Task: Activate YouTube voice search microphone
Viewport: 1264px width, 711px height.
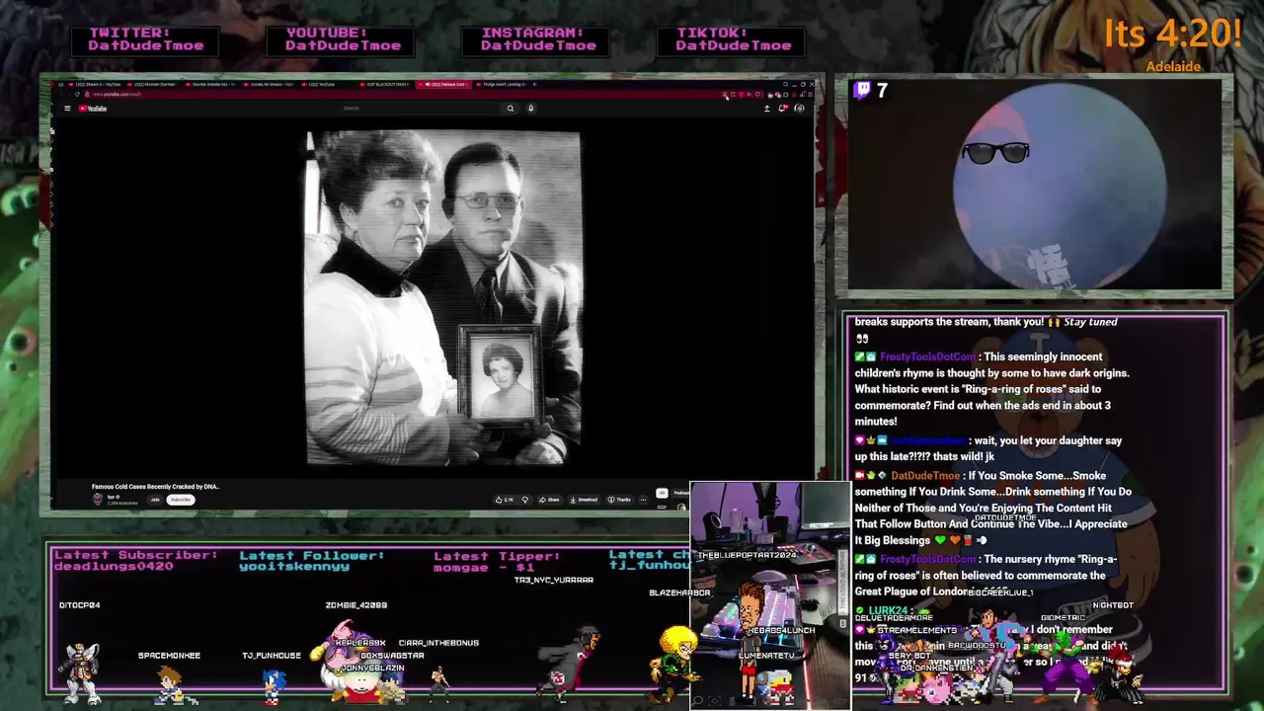Action: (530, 108)
